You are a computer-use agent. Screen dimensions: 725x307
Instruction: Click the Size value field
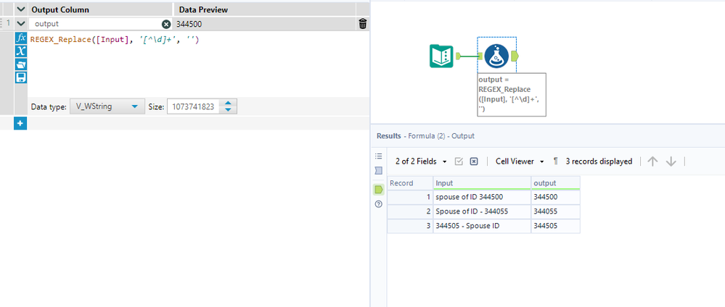point(194,106)
